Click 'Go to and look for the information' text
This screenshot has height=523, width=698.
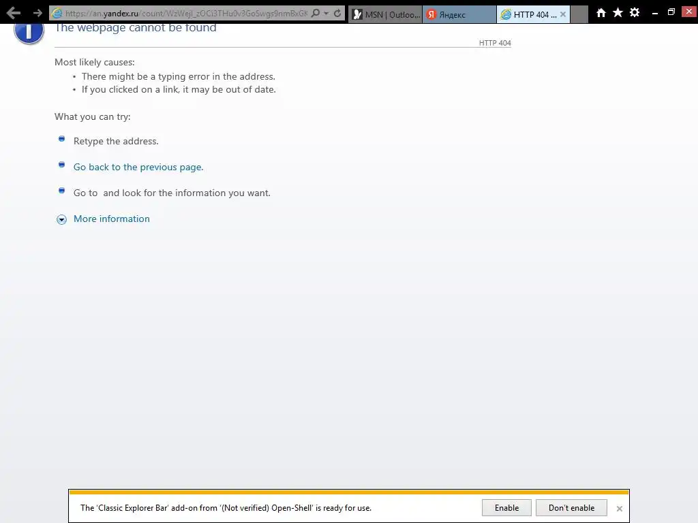(x=172, y=193)
